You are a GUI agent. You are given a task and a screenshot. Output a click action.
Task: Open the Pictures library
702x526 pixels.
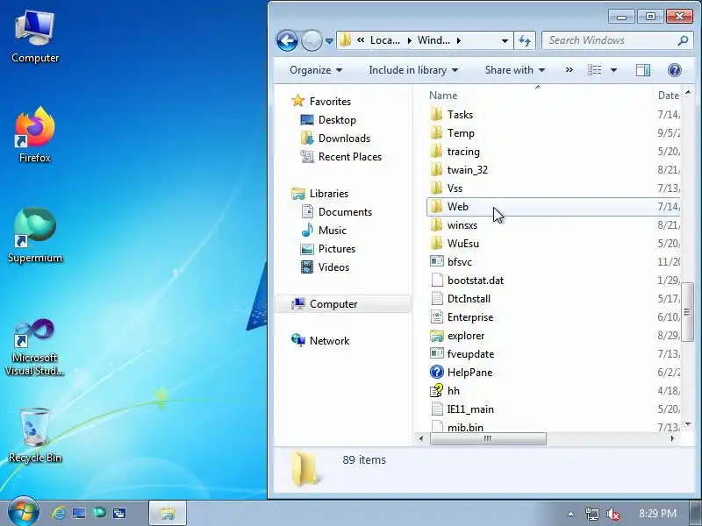(337, 249)
